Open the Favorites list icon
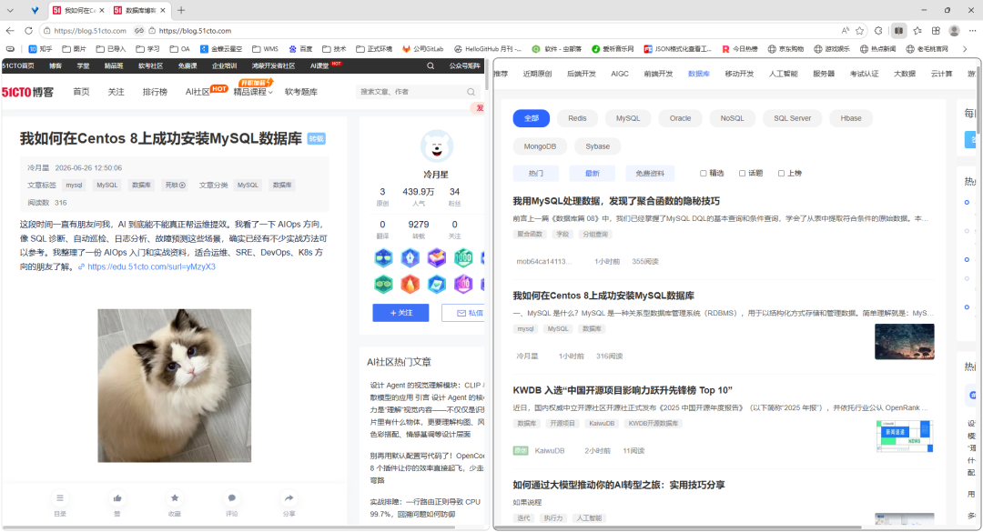 pos(917,31)
